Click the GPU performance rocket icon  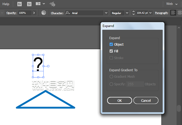pos(52,4)
